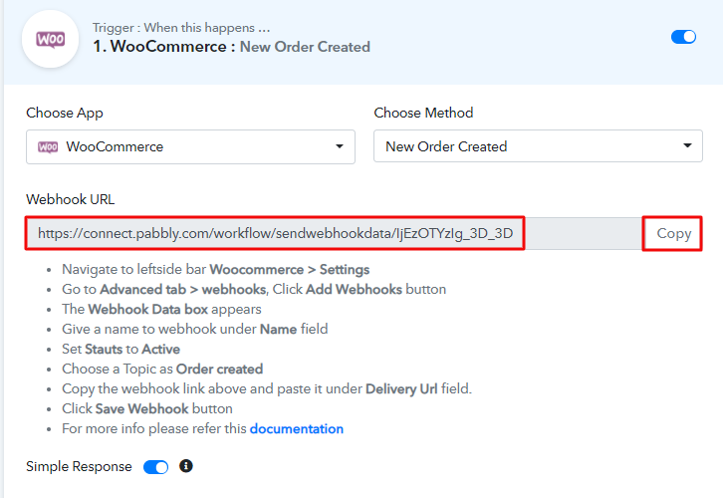Open the documentation link
723x498 pixels.
tap(296, 429)
